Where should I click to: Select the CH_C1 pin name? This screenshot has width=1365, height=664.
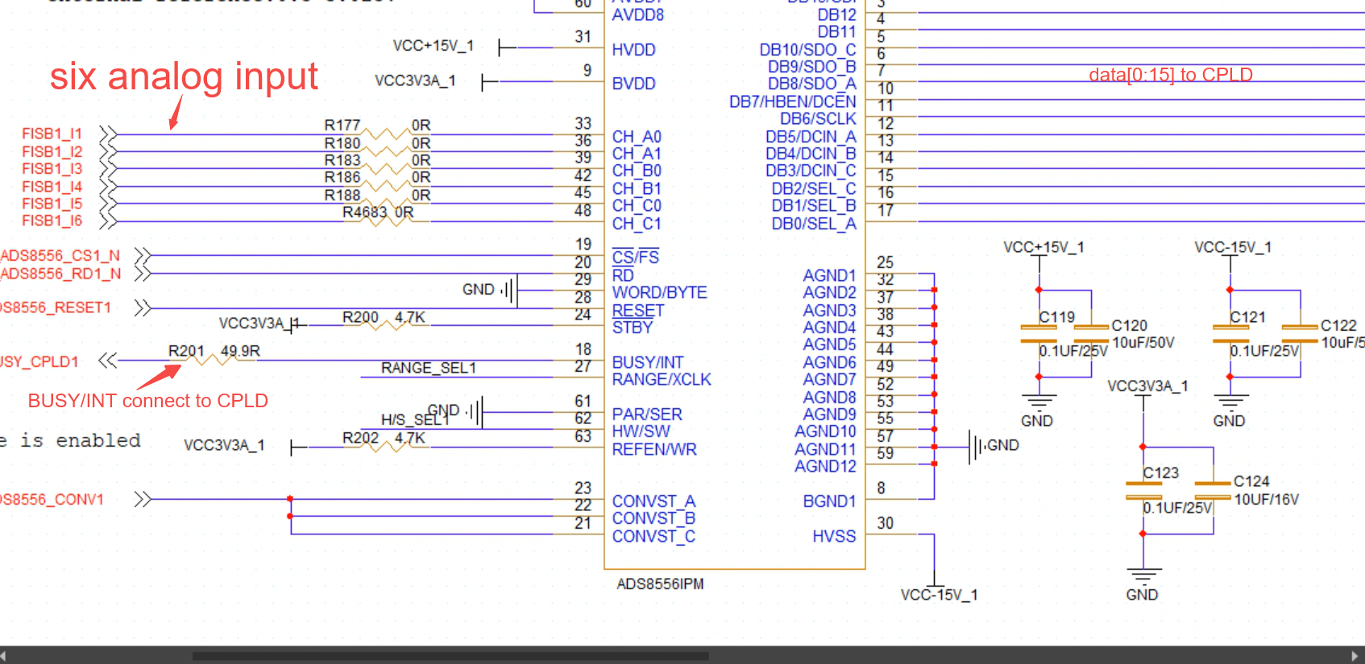[x=637, y=224]
